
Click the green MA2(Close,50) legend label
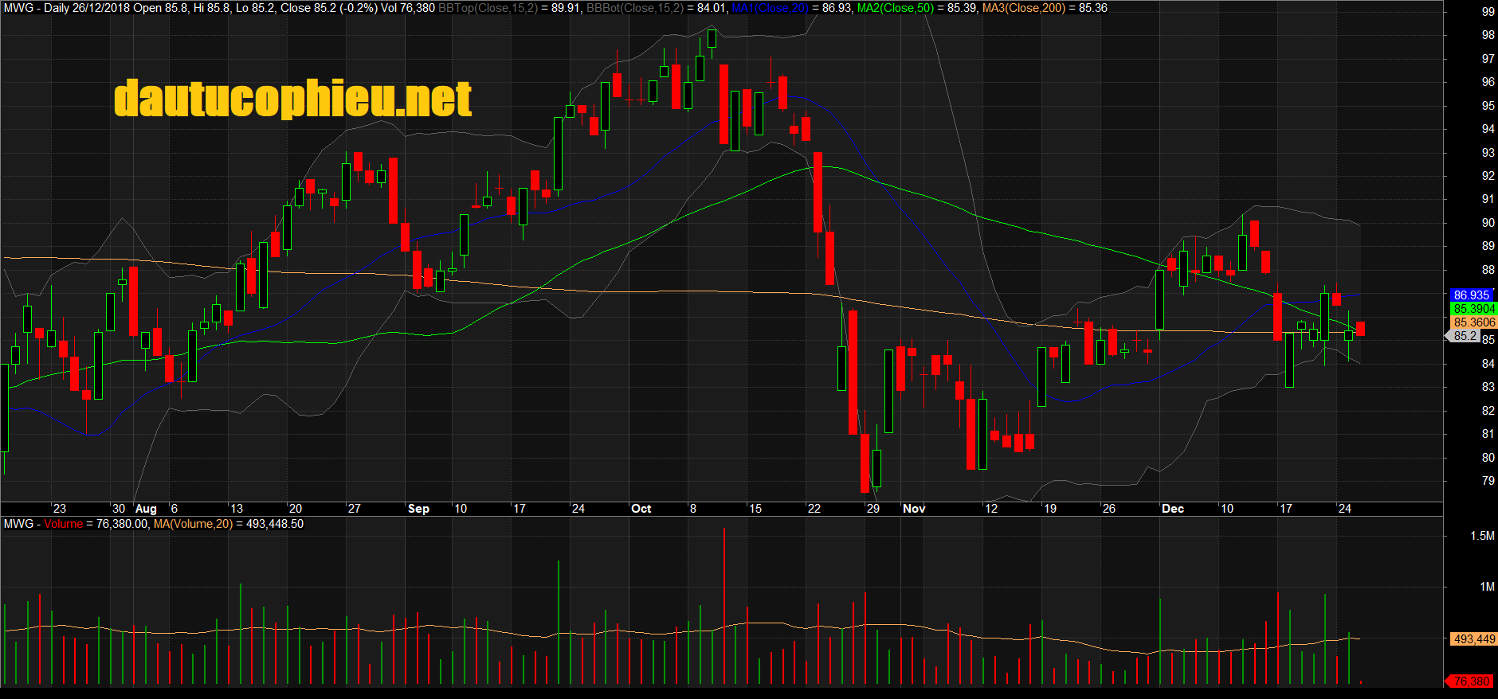tap(895, 8)
